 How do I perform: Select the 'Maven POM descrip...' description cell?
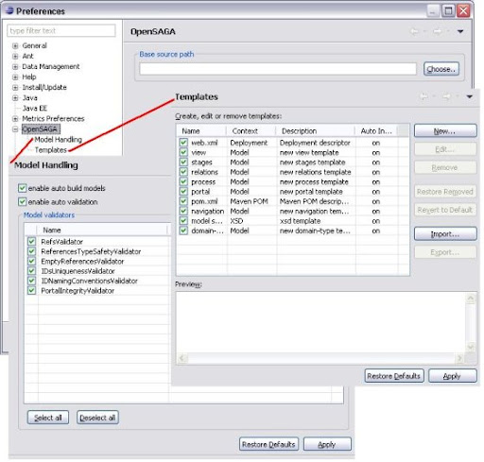point(314,201)
